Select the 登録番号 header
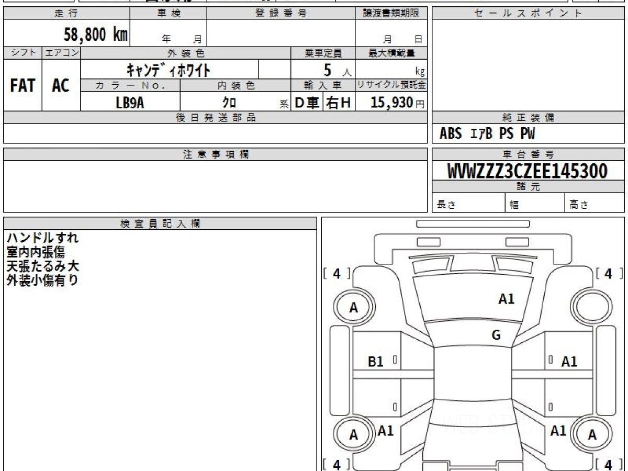 (x=281, y=14)
